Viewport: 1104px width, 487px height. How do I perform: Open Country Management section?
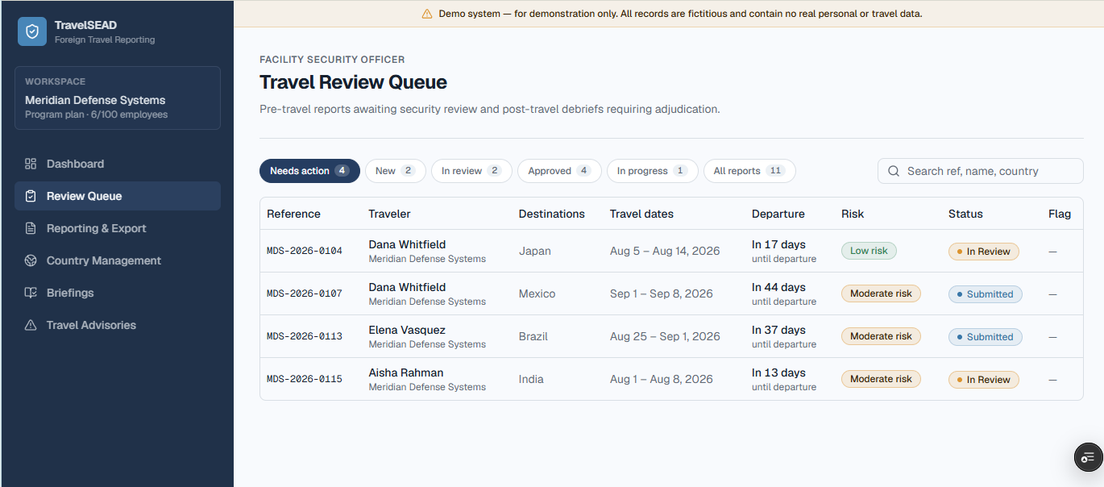(118, 260)
